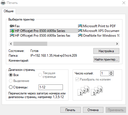Select the Fax printer icon
The width and height of the screenshot is (128, 115).
(x=12, y=26)
